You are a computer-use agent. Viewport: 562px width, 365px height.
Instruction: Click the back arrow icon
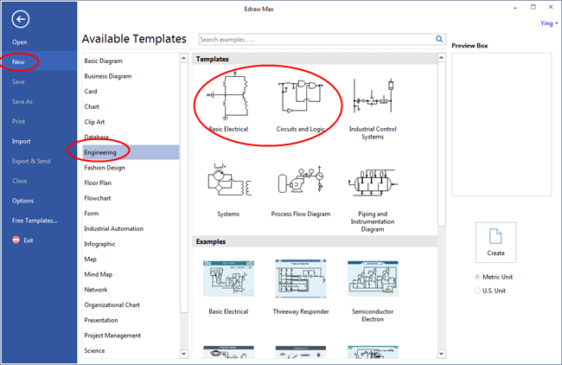click(20, 18)
